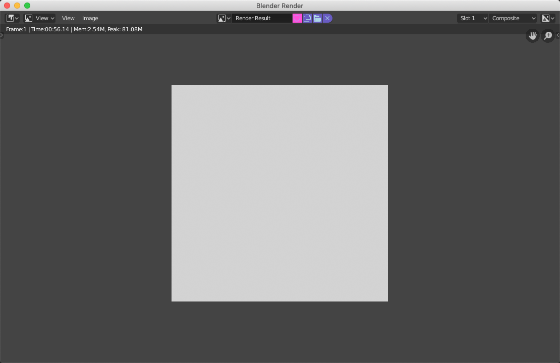Image resolution: width=560 pixels, height=363 pixels.
Task: Open the Image menu
Action: [90, 18]
